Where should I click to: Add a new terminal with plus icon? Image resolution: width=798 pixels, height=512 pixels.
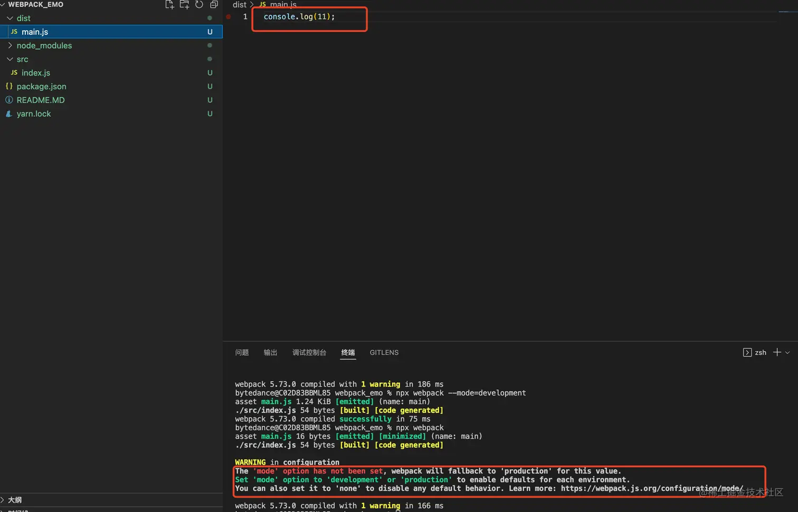point(777,352)
